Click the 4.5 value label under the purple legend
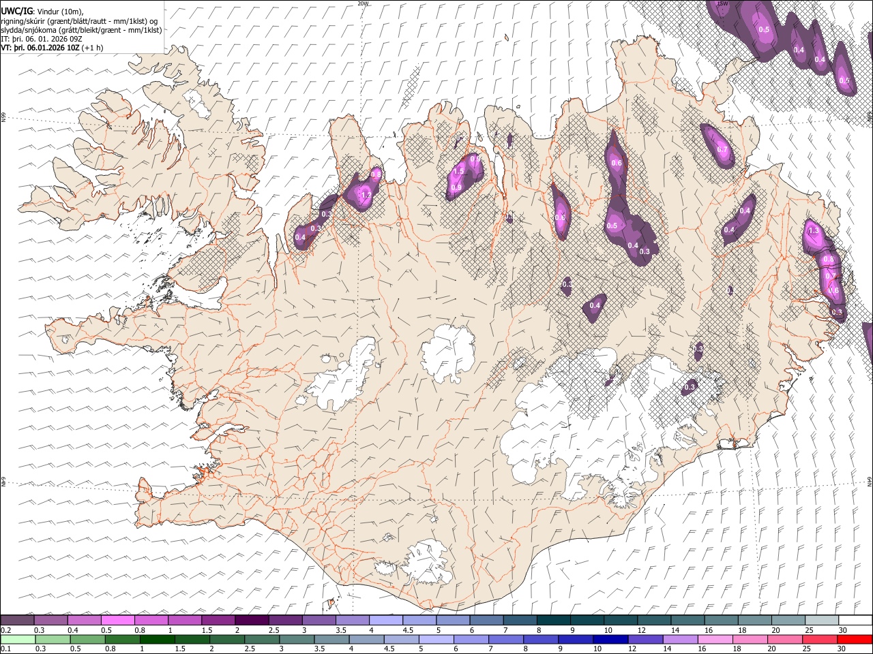The width and height of the screenshot is (873, 654). [x=408, y=630]
